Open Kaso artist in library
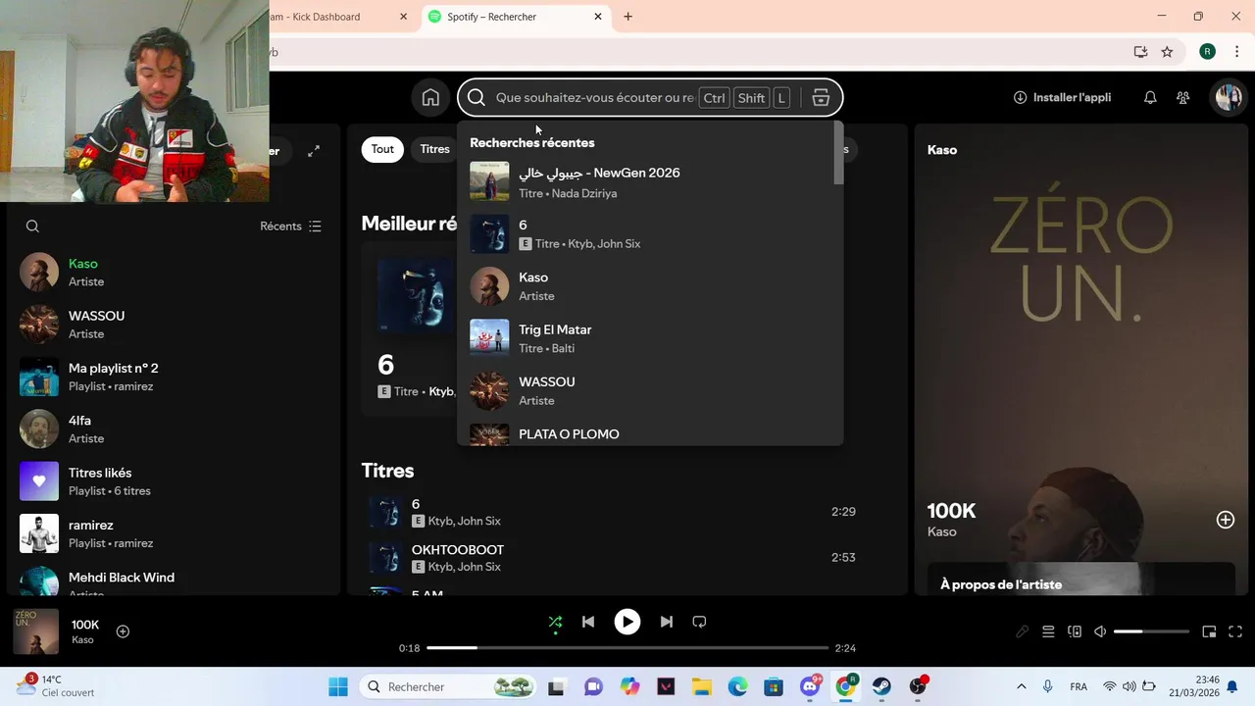 click(172, 273)
